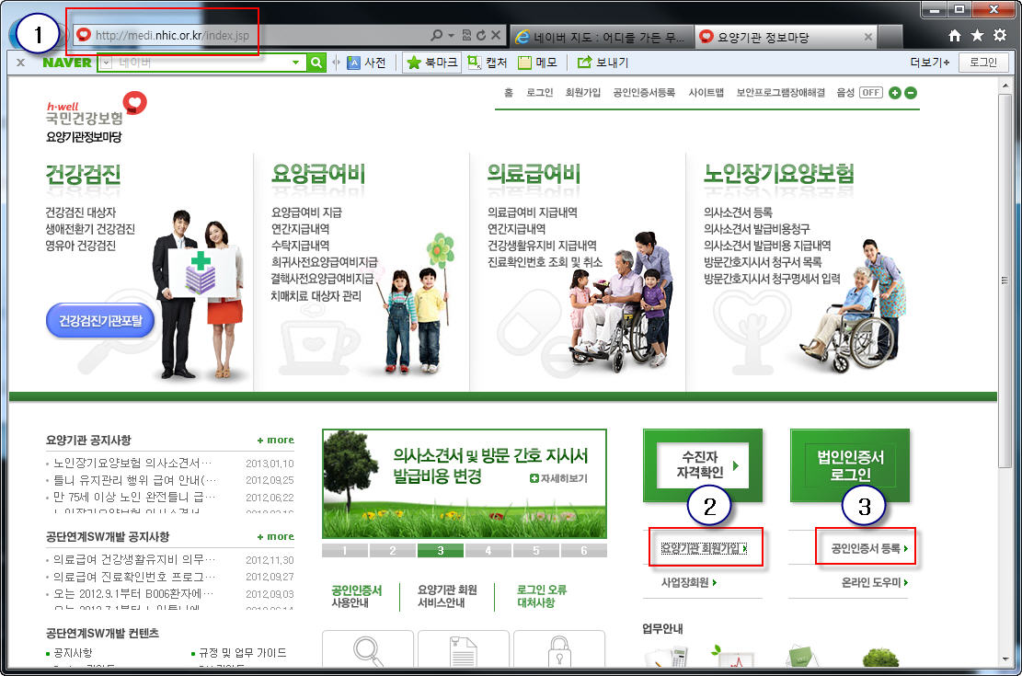Open 요양기관 회원가입 link
Viewport: 1022px width, 676px height.
pos(704,549)
